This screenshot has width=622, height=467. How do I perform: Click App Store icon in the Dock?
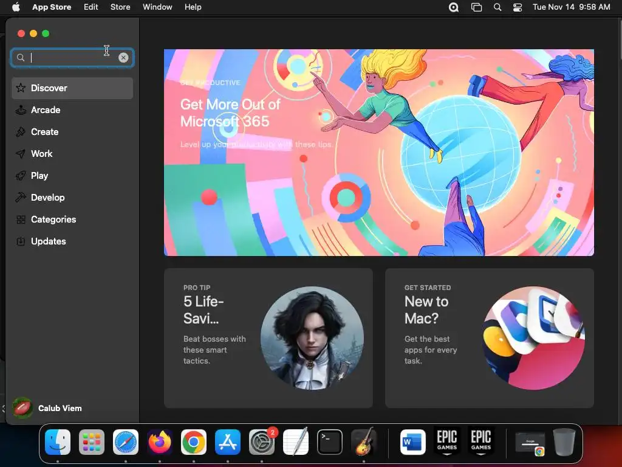point(228,442)
